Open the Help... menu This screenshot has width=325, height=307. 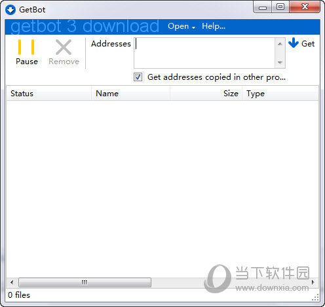[214, 26]
